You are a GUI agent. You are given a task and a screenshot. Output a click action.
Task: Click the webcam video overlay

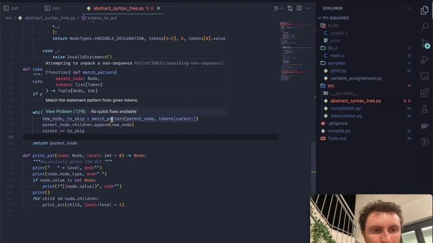[371, 219]
